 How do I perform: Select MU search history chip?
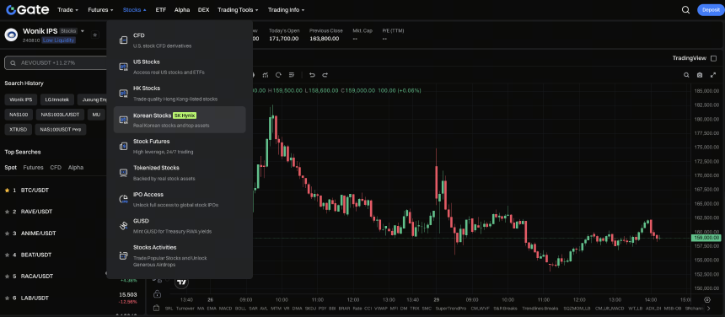[96, 114]
